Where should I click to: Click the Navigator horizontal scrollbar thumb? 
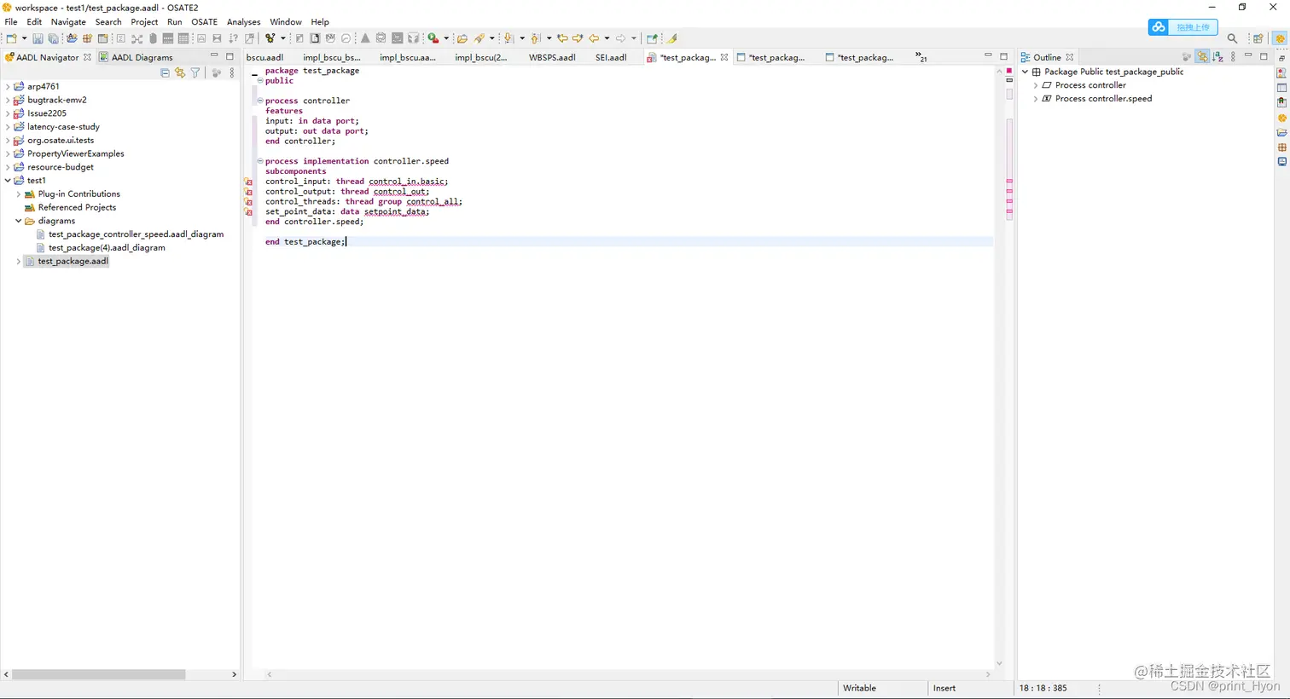coord(98,674)
